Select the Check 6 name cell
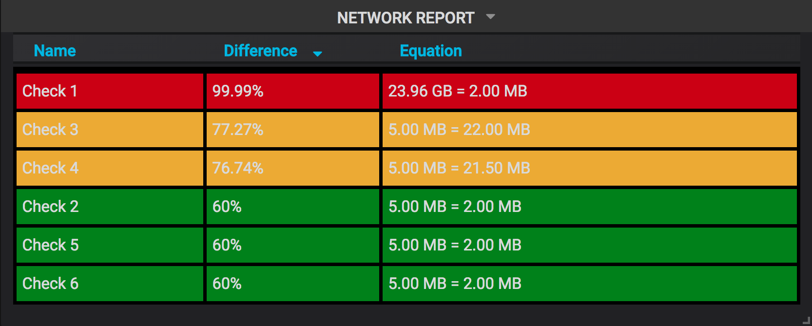812x326 pixels. tap(110, 284)
